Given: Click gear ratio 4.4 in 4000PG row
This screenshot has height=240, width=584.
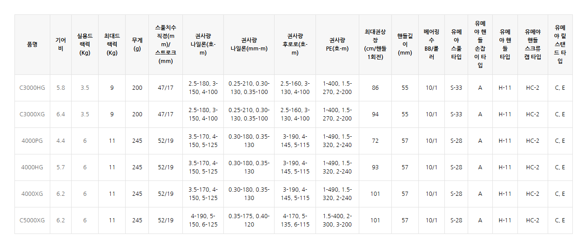Looking at the screenshot, I should pyautogui.click(x=60, y=141).
